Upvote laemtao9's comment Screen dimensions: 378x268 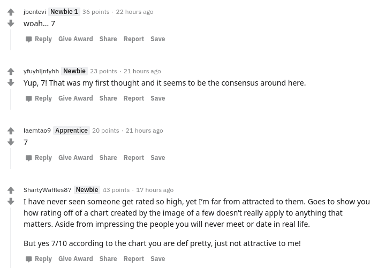(11, 131)
